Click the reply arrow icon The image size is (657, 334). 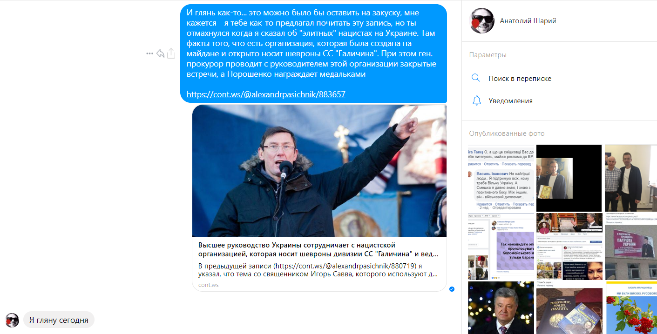click(160, 53)
